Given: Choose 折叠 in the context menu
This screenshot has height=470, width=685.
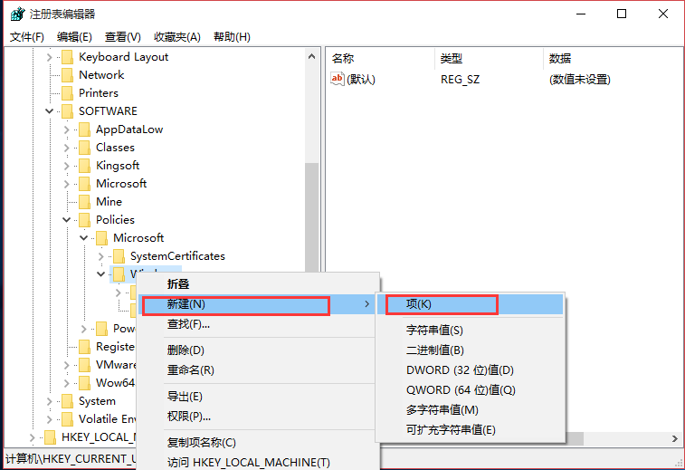Looking at the screenshot, I should (258, 284).
